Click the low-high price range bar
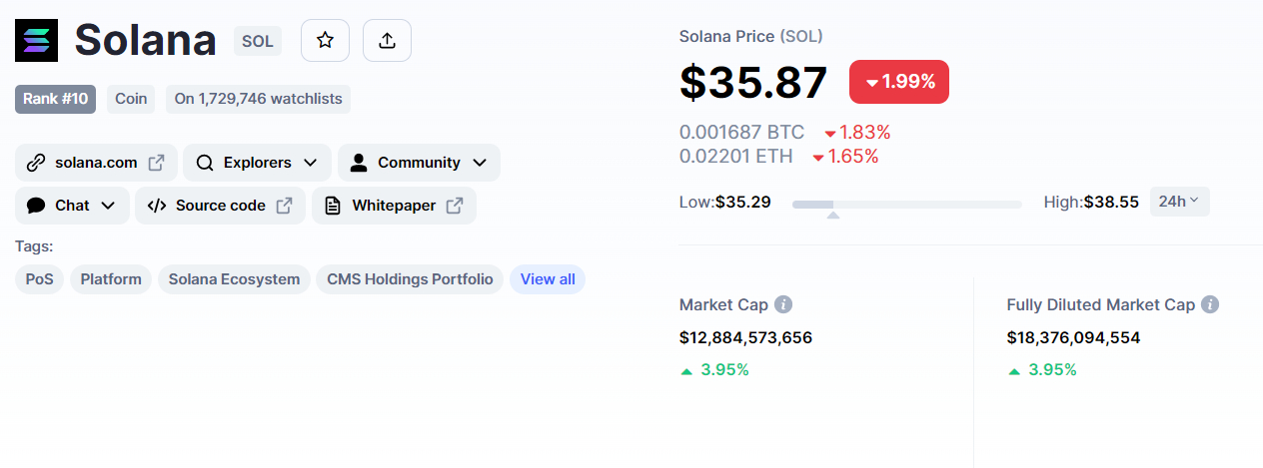1263x468 pixels. tap(907, 205)
